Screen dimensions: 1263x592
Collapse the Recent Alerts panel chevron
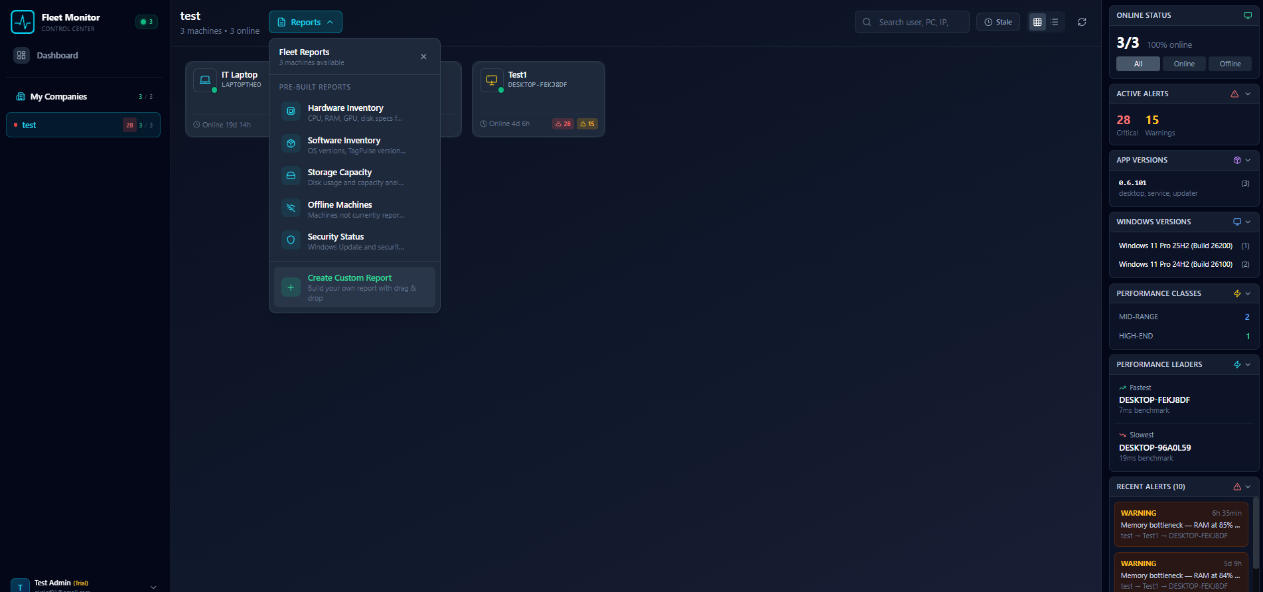pyautogui.click(x=1248, y=486)
